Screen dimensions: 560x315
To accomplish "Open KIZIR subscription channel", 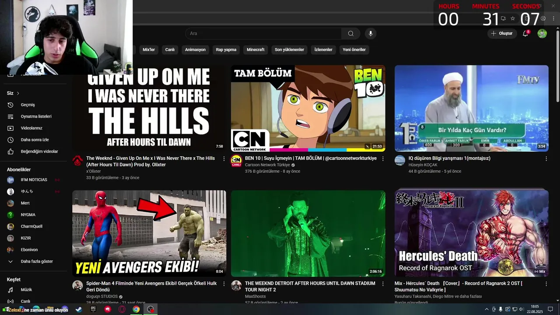I will 35,238.
